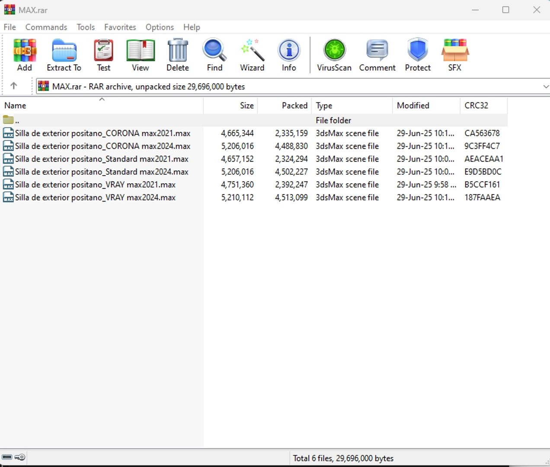The image size is (550, 467).
Task: Click packed value 2,392,247
Action: pyautogui.click(x=291, y=185)
